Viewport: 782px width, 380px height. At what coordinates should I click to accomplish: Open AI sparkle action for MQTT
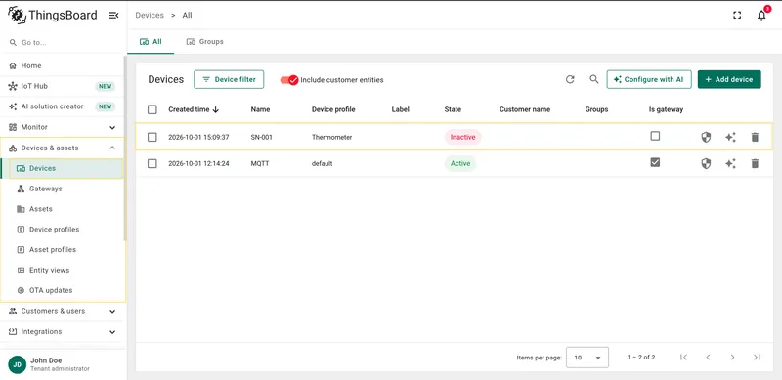730,163
